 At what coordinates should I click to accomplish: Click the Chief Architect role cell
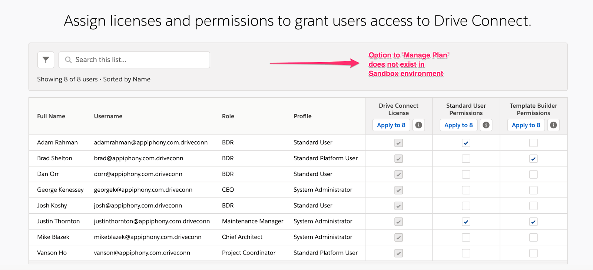point(242,237)
